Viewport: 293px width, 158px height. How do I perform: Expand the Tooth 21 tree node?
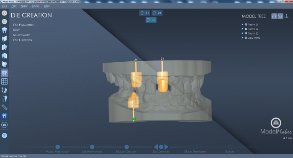pos(242,25)
